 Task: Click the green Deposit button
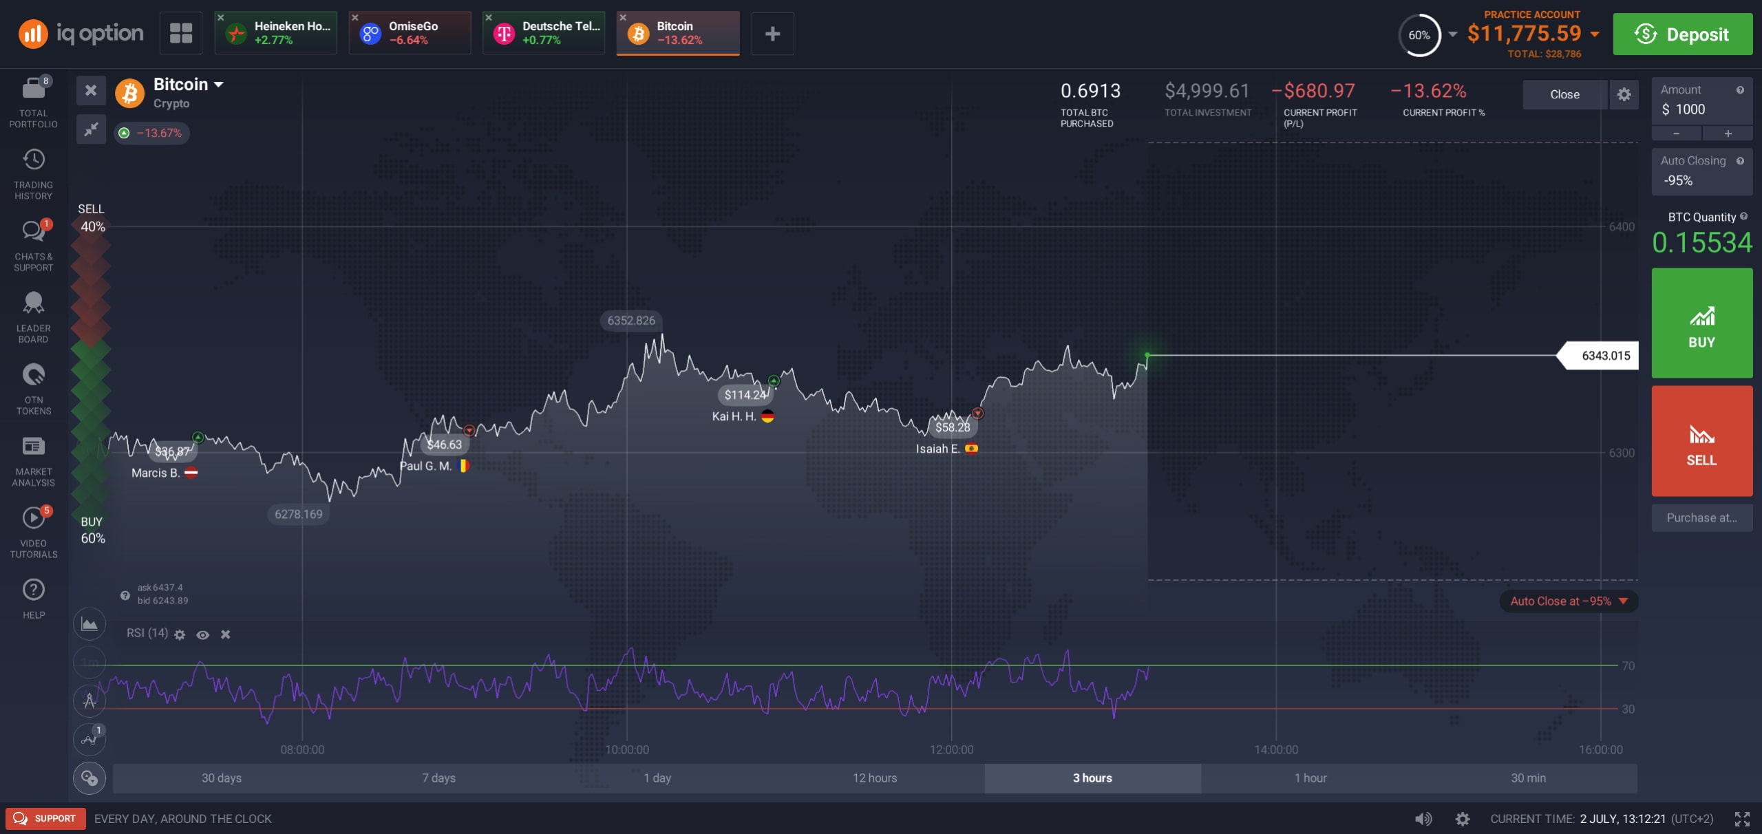1682,34
